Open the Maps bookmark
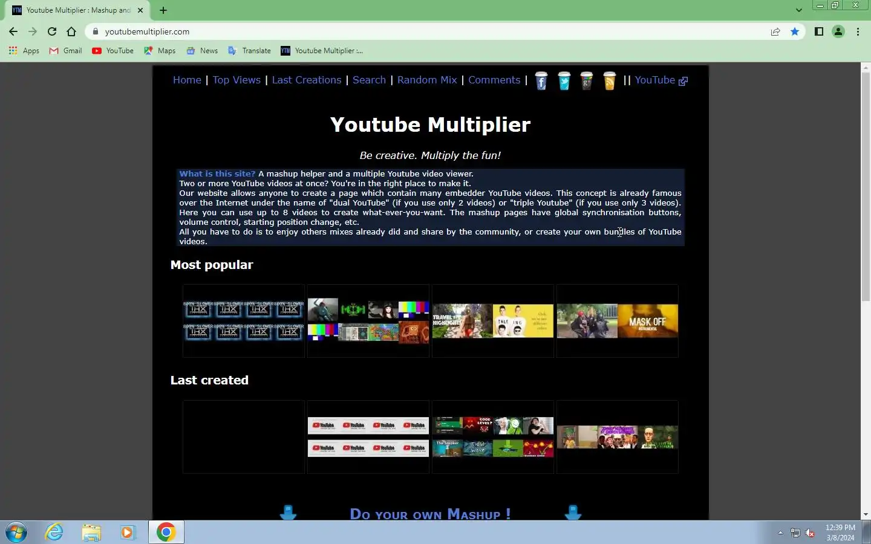The height and width of the screenshot is (544, 871). 160,51
